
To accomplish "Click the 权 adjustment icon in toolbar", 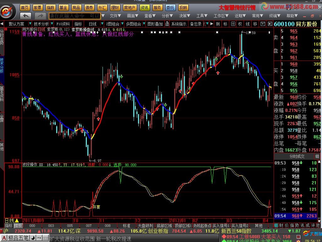I will [x=240, y=24].
